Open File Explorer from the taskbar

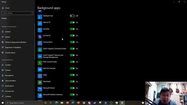click(x=62, y=103)
